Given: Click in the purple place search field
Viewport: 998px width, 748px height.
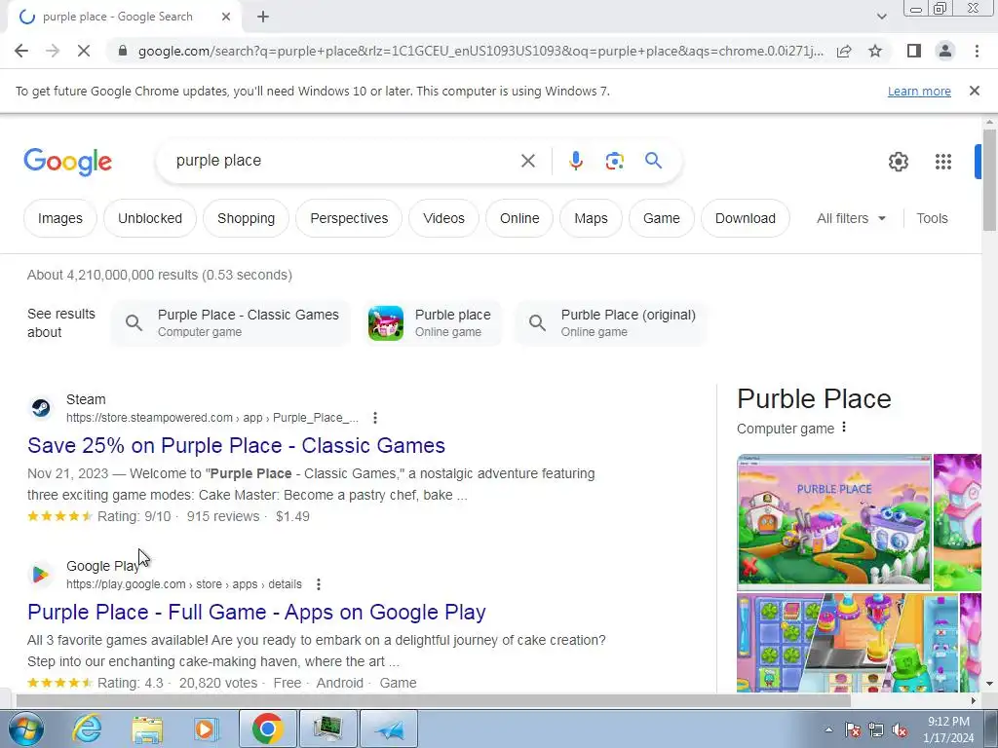Looking at the screenshot, I should (x=344, y=161).
